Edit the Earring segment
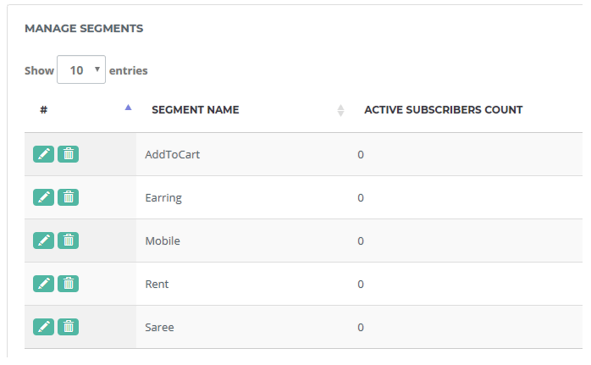The image size is (591, 365). point(43,197)
